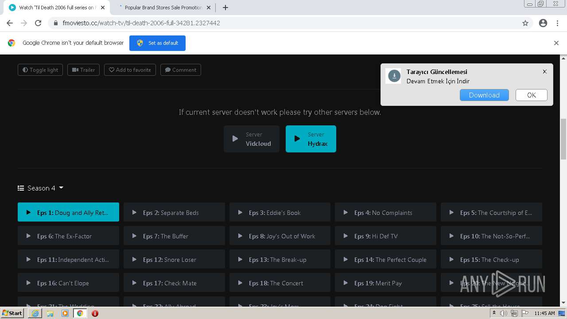Viewport: 567px width, 319px height.
Task: Play Eps 19: Merit Pay
Action: tap(385, 283)
